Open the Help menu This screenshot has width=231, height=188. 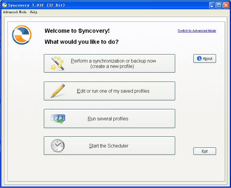point(34,12)
